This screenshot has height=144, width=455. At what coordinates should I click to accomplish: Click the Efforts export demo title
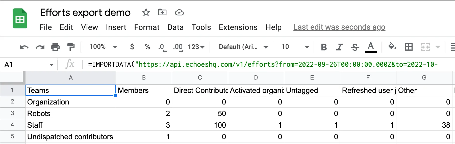[85, 13]
